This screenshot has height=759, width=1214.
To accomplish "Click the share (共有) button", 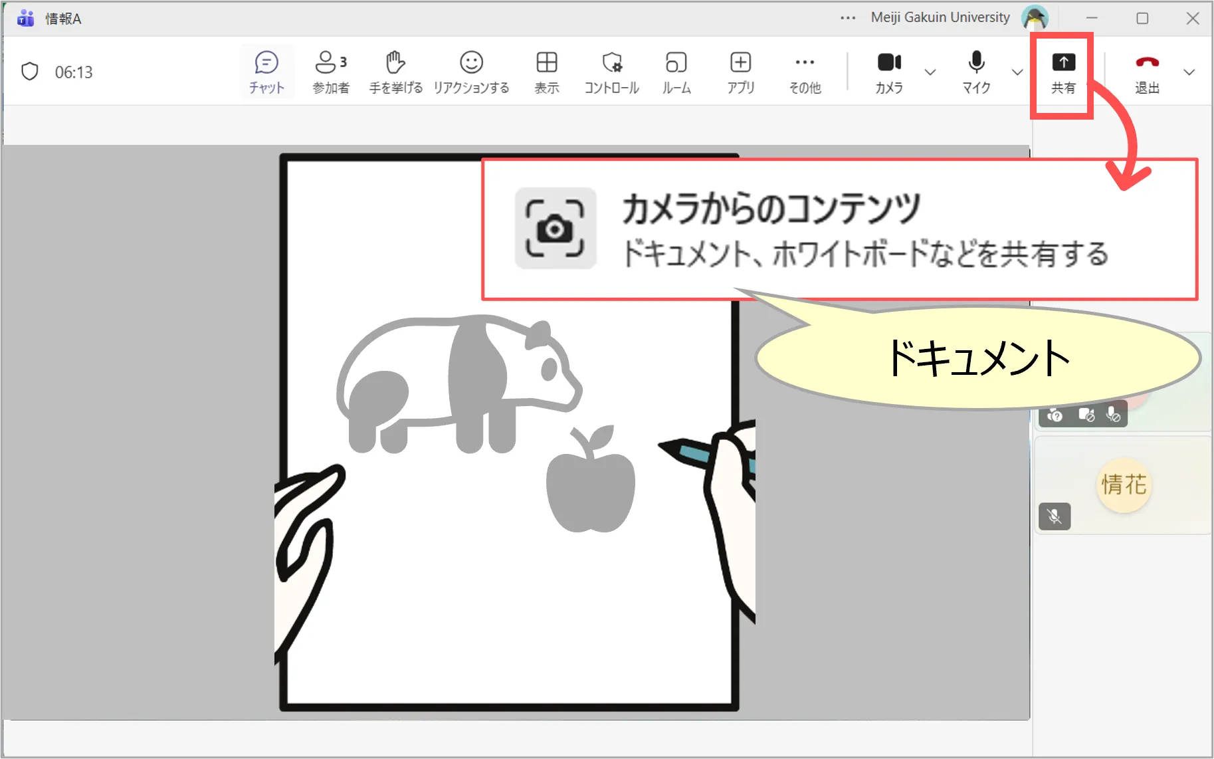I will (x=1062, y=72).
